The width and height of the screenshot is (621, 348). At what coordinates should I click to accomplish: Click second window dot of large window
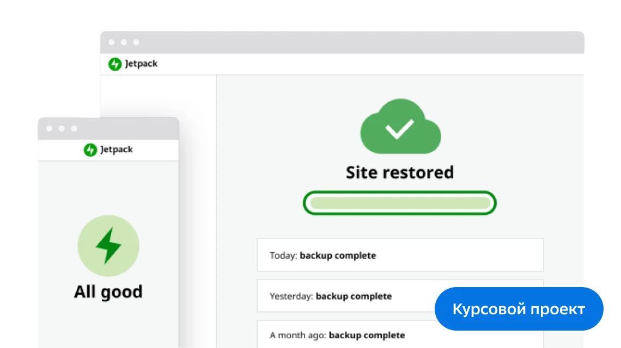click(124, 42)
